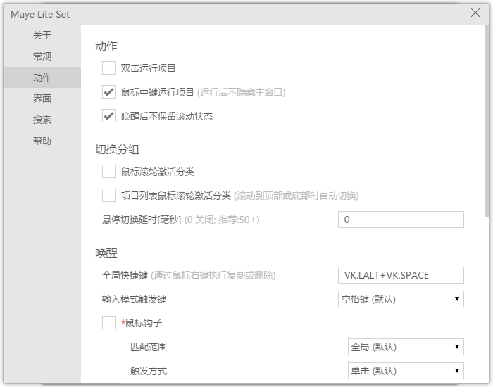This screenshot has height=387, width=493.
Task: Open the 关于 settings page
Action: (42, 35)
